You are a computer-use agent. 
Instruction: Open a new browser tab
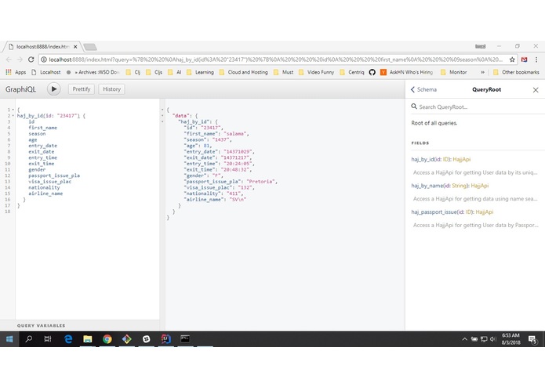(90, 47)
